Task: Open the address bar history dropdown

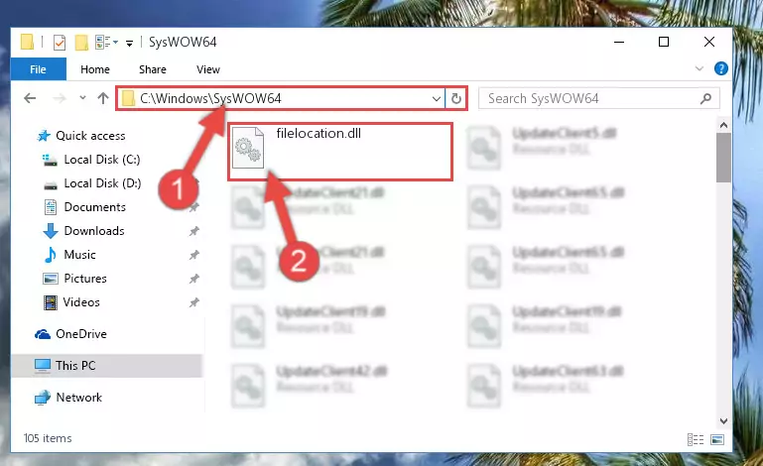Action: 436,99
